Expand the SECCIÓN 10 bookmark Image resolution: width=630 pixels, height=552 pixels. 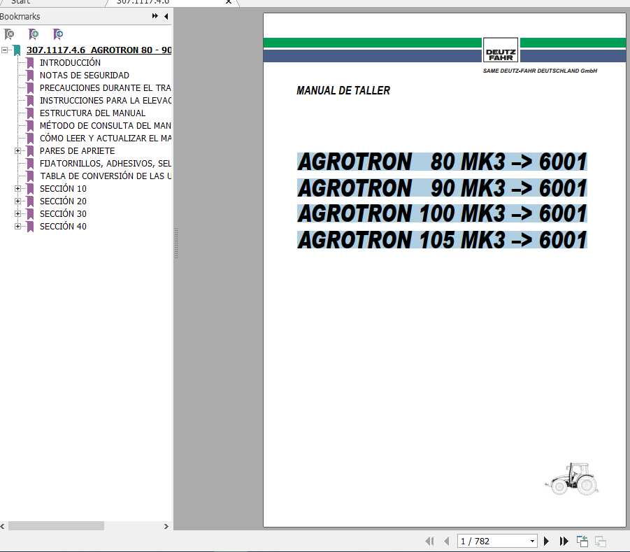point(19,188)
